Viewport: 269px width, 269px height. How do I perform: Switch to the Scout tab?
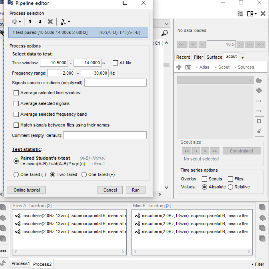click(x=231, y=56)
